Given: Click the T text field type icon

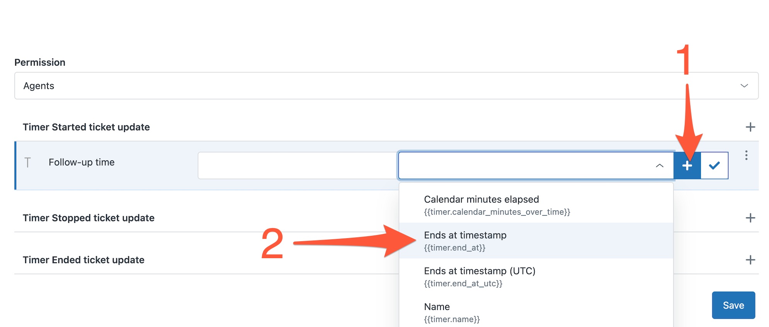Looking at the screenshot, I should pyautogui.click(x=27, y=162).
